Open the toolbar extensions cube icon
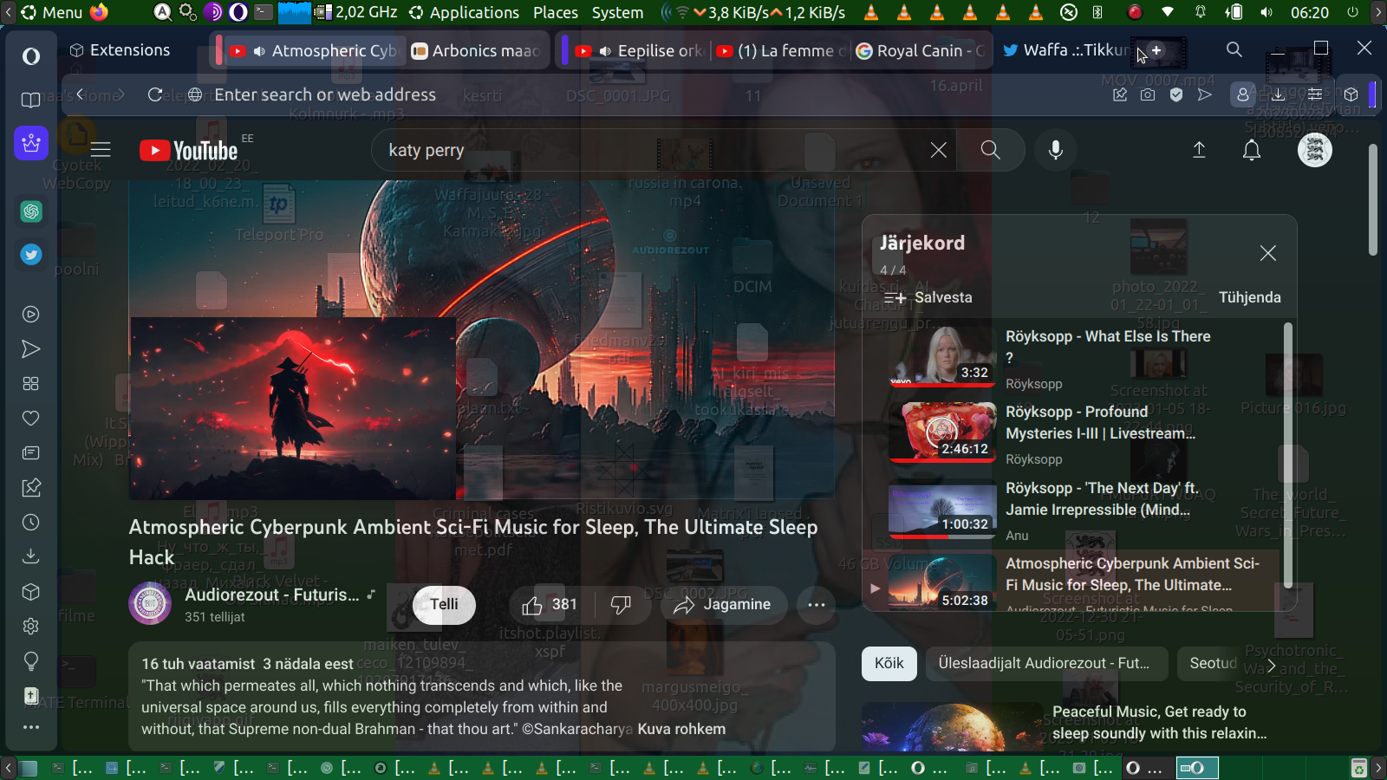This screenshot has width=1387, height=780. coord(1351,94)
